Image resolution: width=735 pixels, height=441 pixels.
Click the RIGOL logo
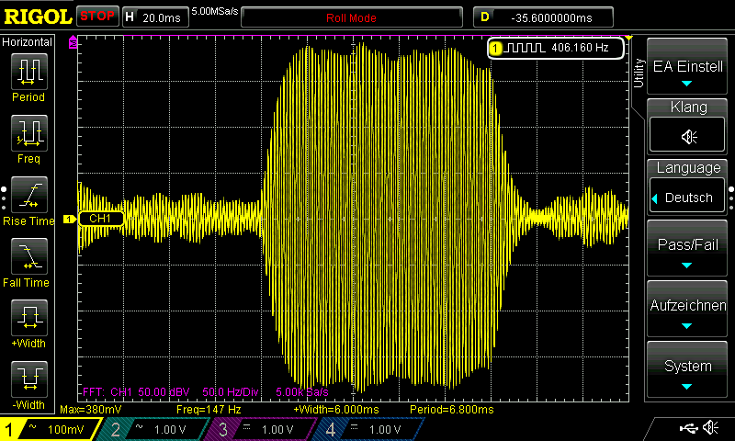coord(37,17)
